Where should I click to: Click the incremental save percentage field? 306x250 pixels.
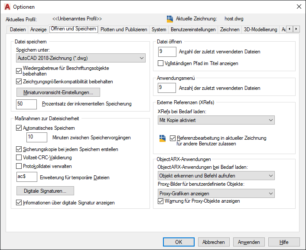(x=26, y=104)
